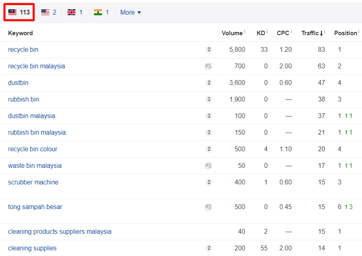Choose the India flag country tab

tap(101, 12)
